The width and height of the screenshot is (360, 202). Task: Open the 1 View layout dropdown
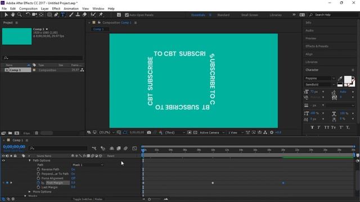236,132
